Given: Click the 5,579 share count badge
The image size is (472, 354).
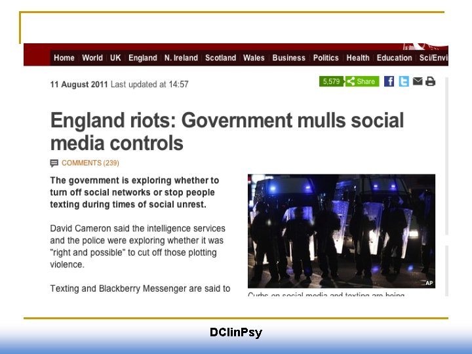Looking at the screenshot, I should tap(332, 81).
